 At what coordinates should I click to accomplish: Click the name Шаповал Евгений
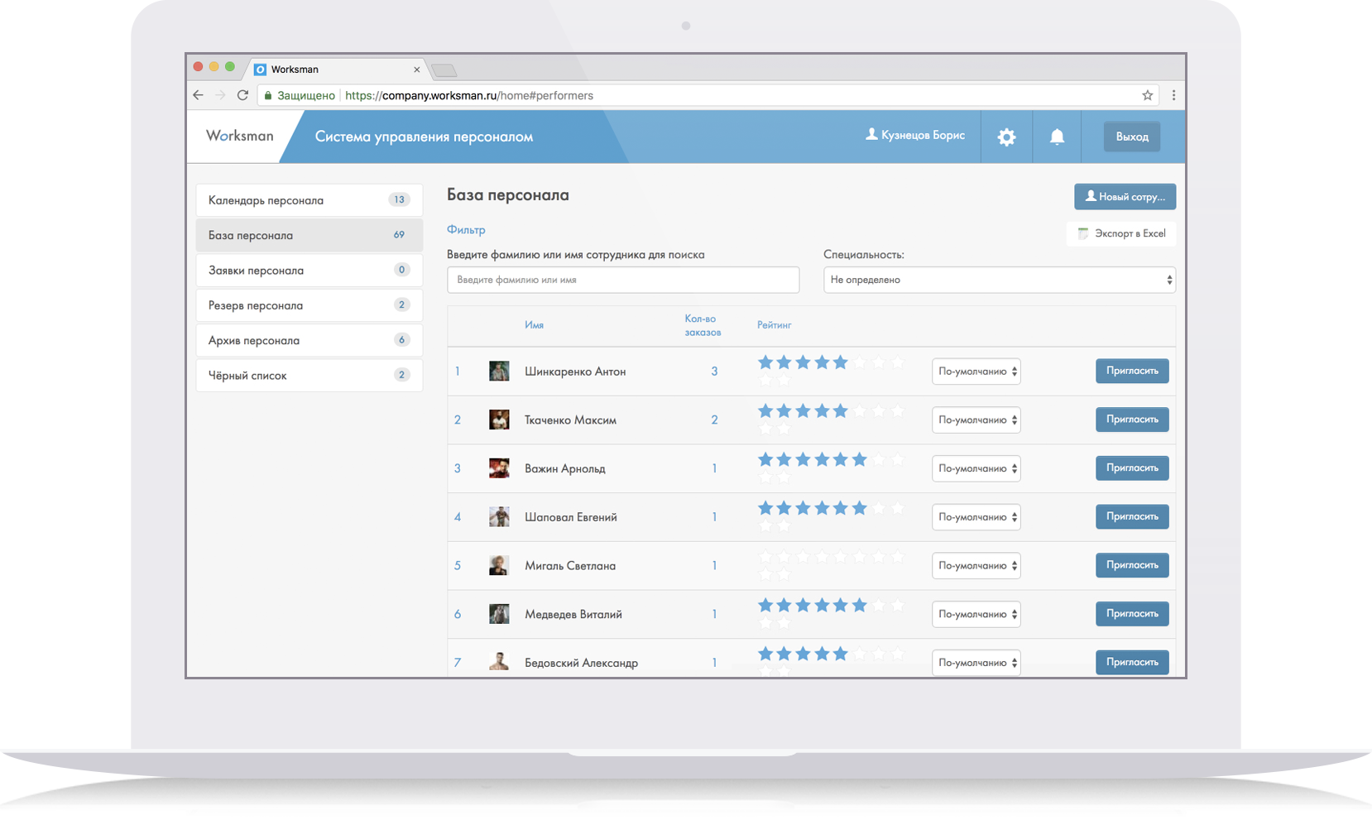coord(571,517)
